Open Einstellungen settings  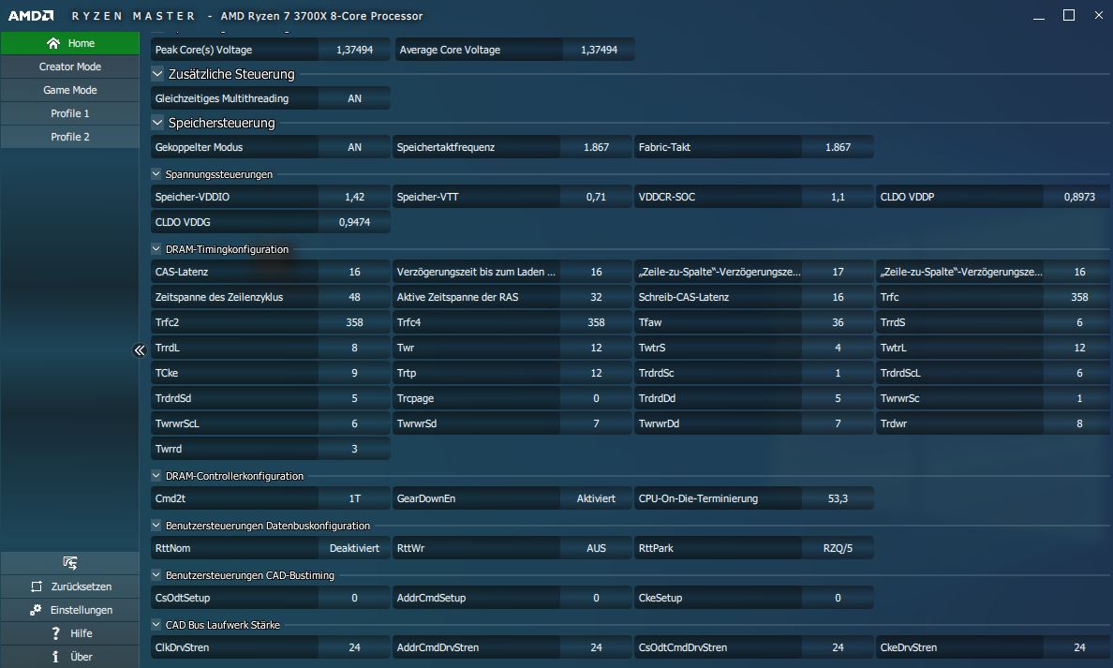[x=69, y=610]
